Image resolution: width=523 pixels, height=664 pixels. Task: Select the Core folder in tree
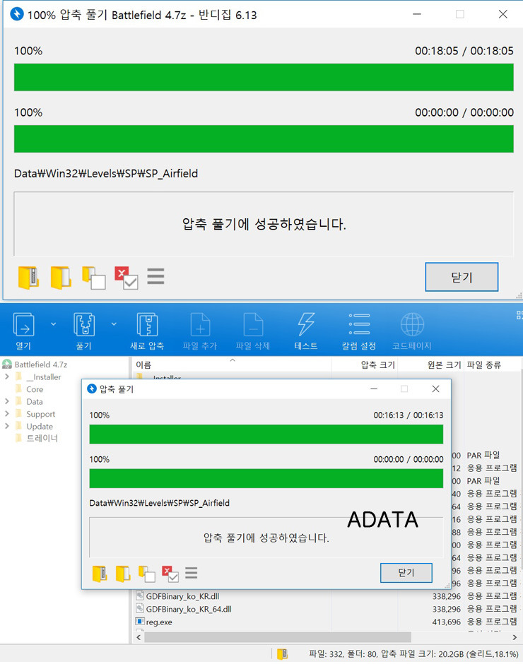[35, 389]
